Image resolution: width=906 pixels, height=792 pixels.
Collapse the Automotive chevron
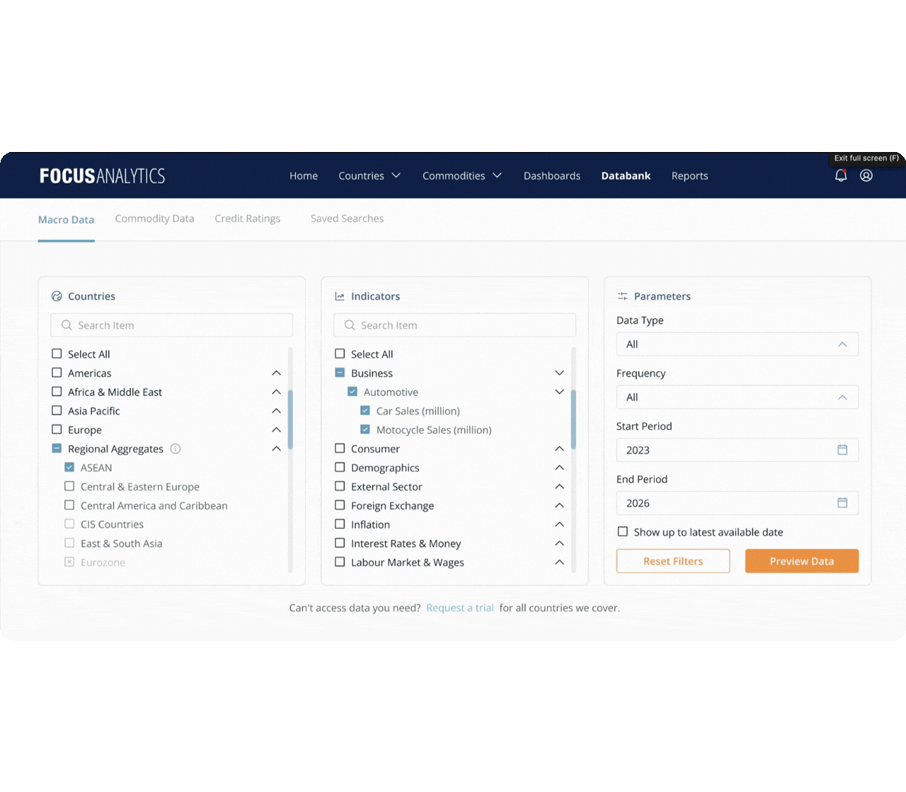(x=559, y=392)
